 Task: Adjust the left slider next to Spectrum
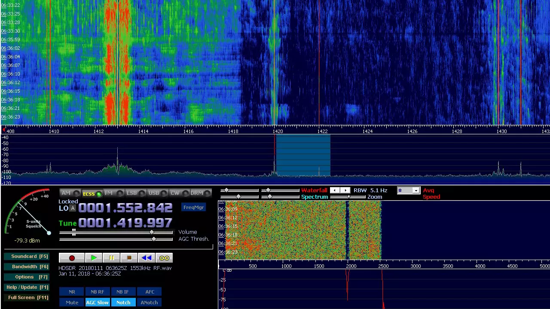point(239,197)
